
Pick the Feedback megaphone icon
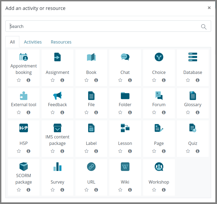(x=57, y=96)
